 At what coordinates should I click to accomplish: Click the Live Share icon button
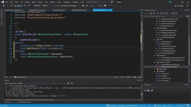click(x=179, y=6)
